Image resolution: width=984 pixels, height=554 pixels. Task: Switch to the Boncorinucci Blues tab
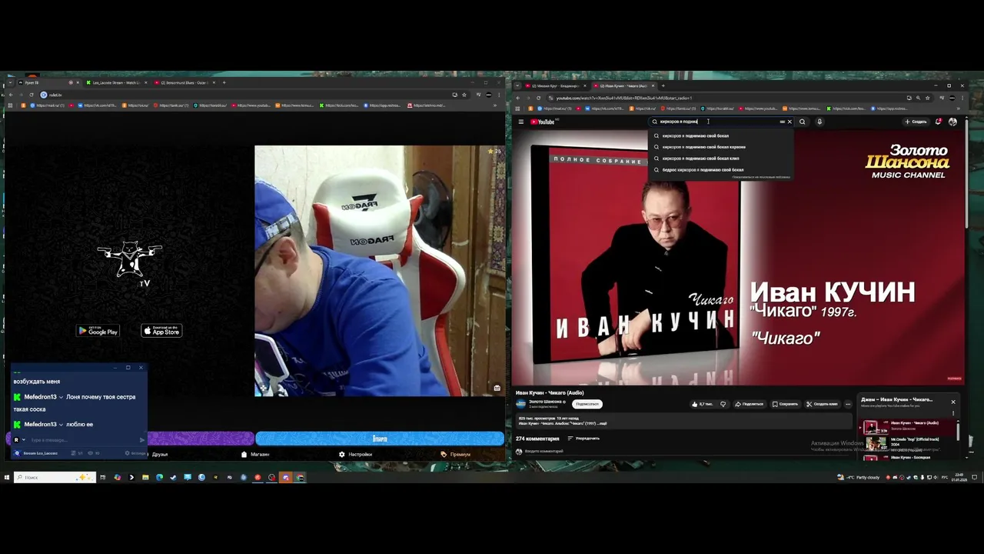point(183,82)
